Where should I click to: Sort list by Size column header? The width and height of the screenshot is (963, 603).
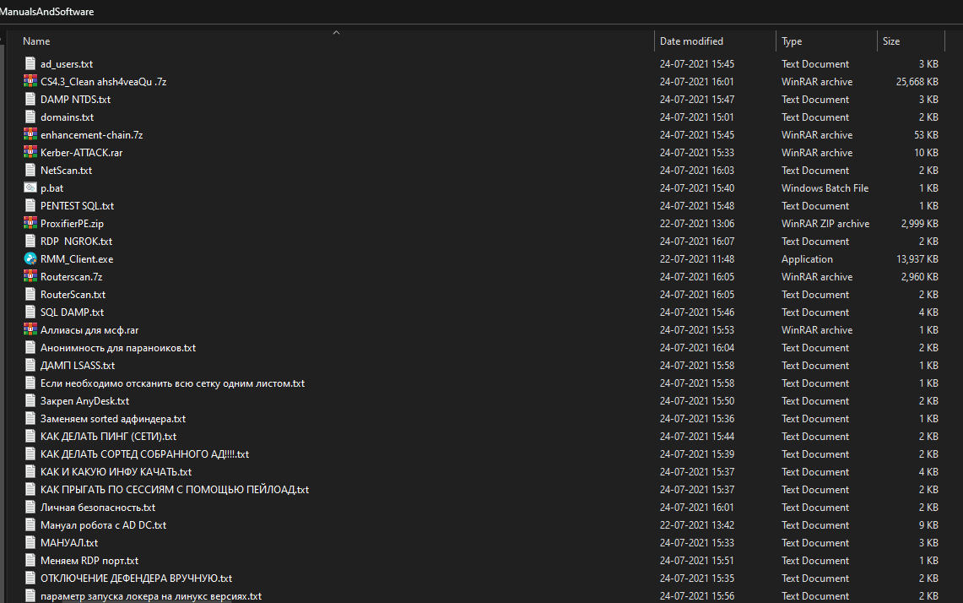(x=891, y=41)
